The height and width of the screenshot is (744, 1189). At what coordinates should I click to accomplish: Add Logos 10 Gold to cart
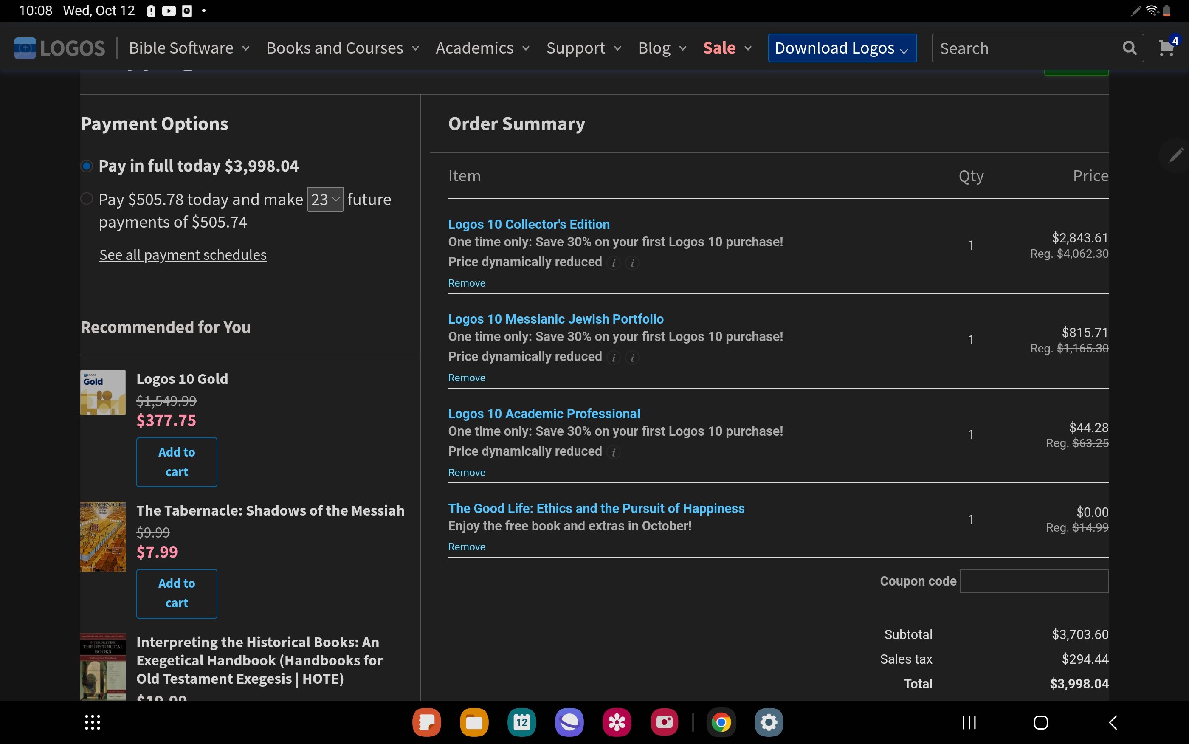(x=177, y=462)
